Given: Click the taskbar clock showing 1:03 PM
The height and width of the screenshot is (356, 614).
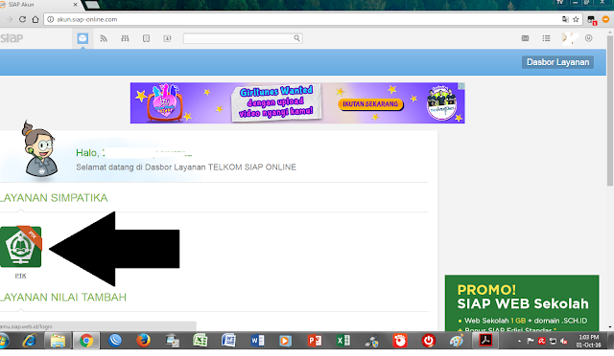Looking at the screenshot, I should pos(588,341).
